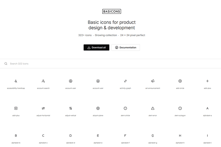Pick the activity-graph pulse icon
The height and width of the screenshot is (147, 221).
pyautogui.click(x=125, y=81)
